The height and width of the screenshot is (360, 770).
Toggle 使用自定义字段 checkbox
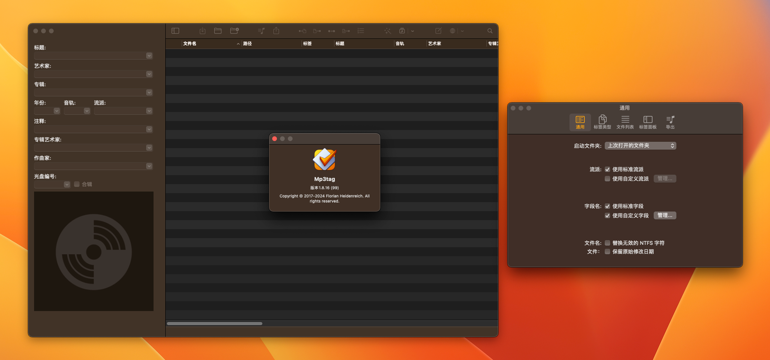[x=607, y=215]
